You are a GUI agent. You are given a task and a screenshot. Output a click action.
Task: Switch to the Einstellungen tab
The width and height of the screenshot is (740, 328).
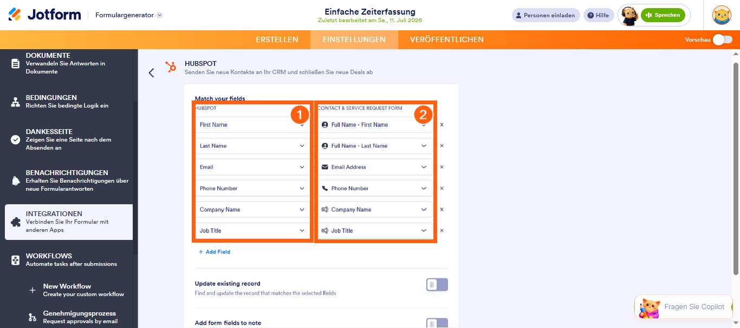(354, 39)
